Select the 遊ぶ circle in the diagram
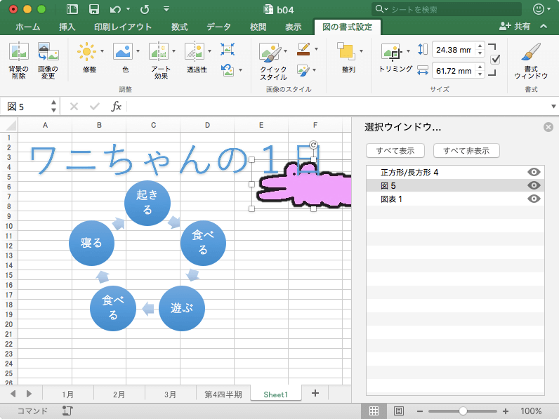Viewport: 559px width, 419px height. (x=181, y=308)
